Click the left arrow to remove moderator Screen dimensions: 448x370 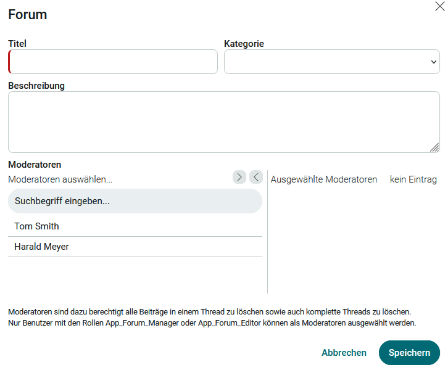[256, 178]
